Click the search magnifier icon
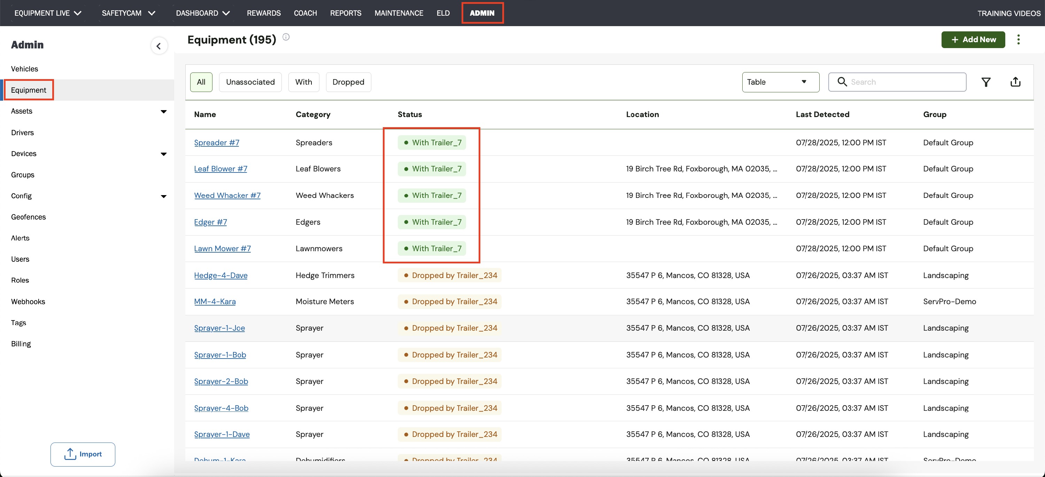Viewport: 1045px width, 477px height. point(842,82)
